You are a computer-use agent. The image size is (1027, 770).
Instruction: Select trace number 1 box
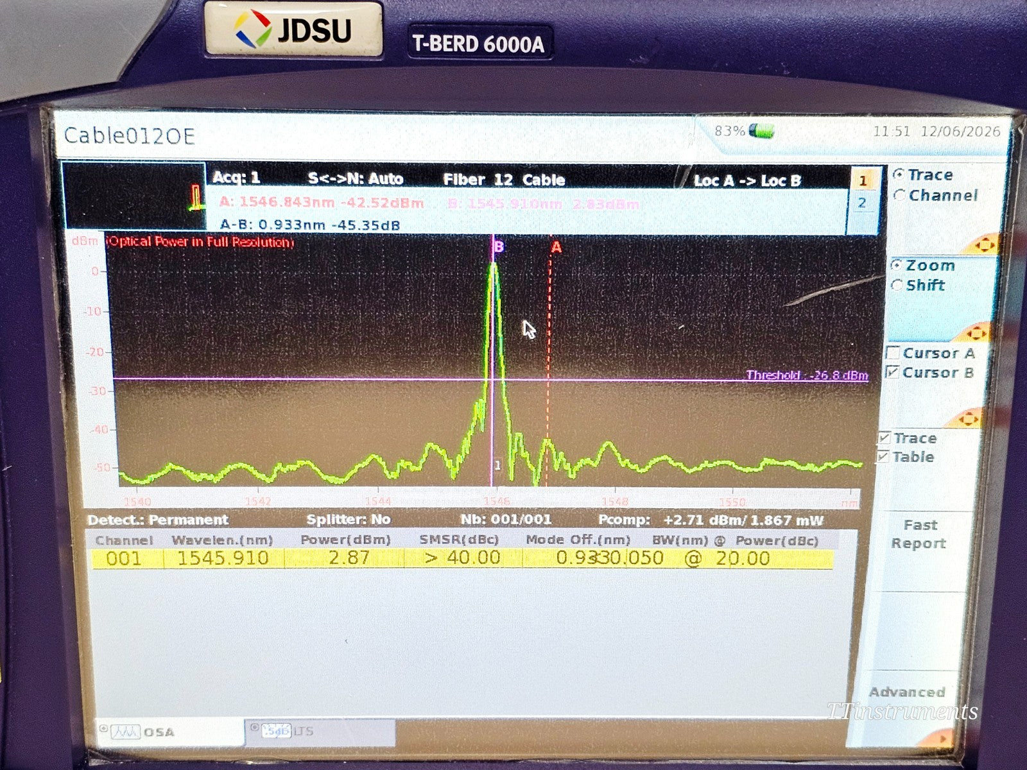point(863,181)
